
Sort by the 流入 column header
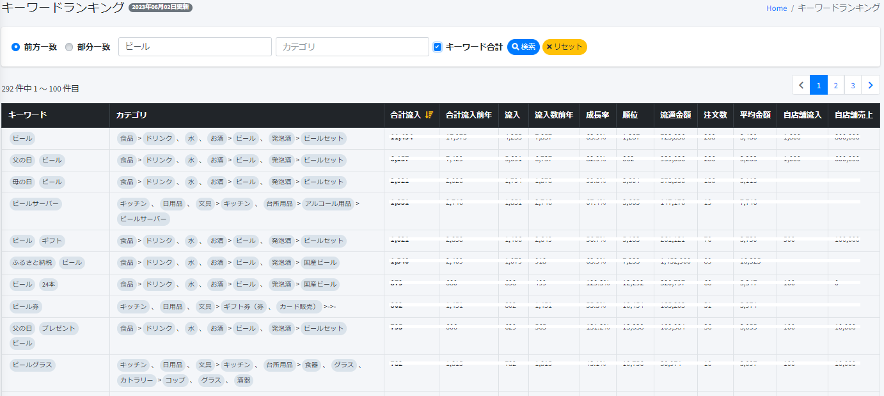(x=512, y=115)
